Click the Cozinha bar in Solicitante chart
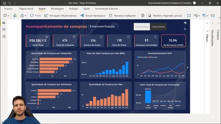The image size is (221, 124). 55,91
